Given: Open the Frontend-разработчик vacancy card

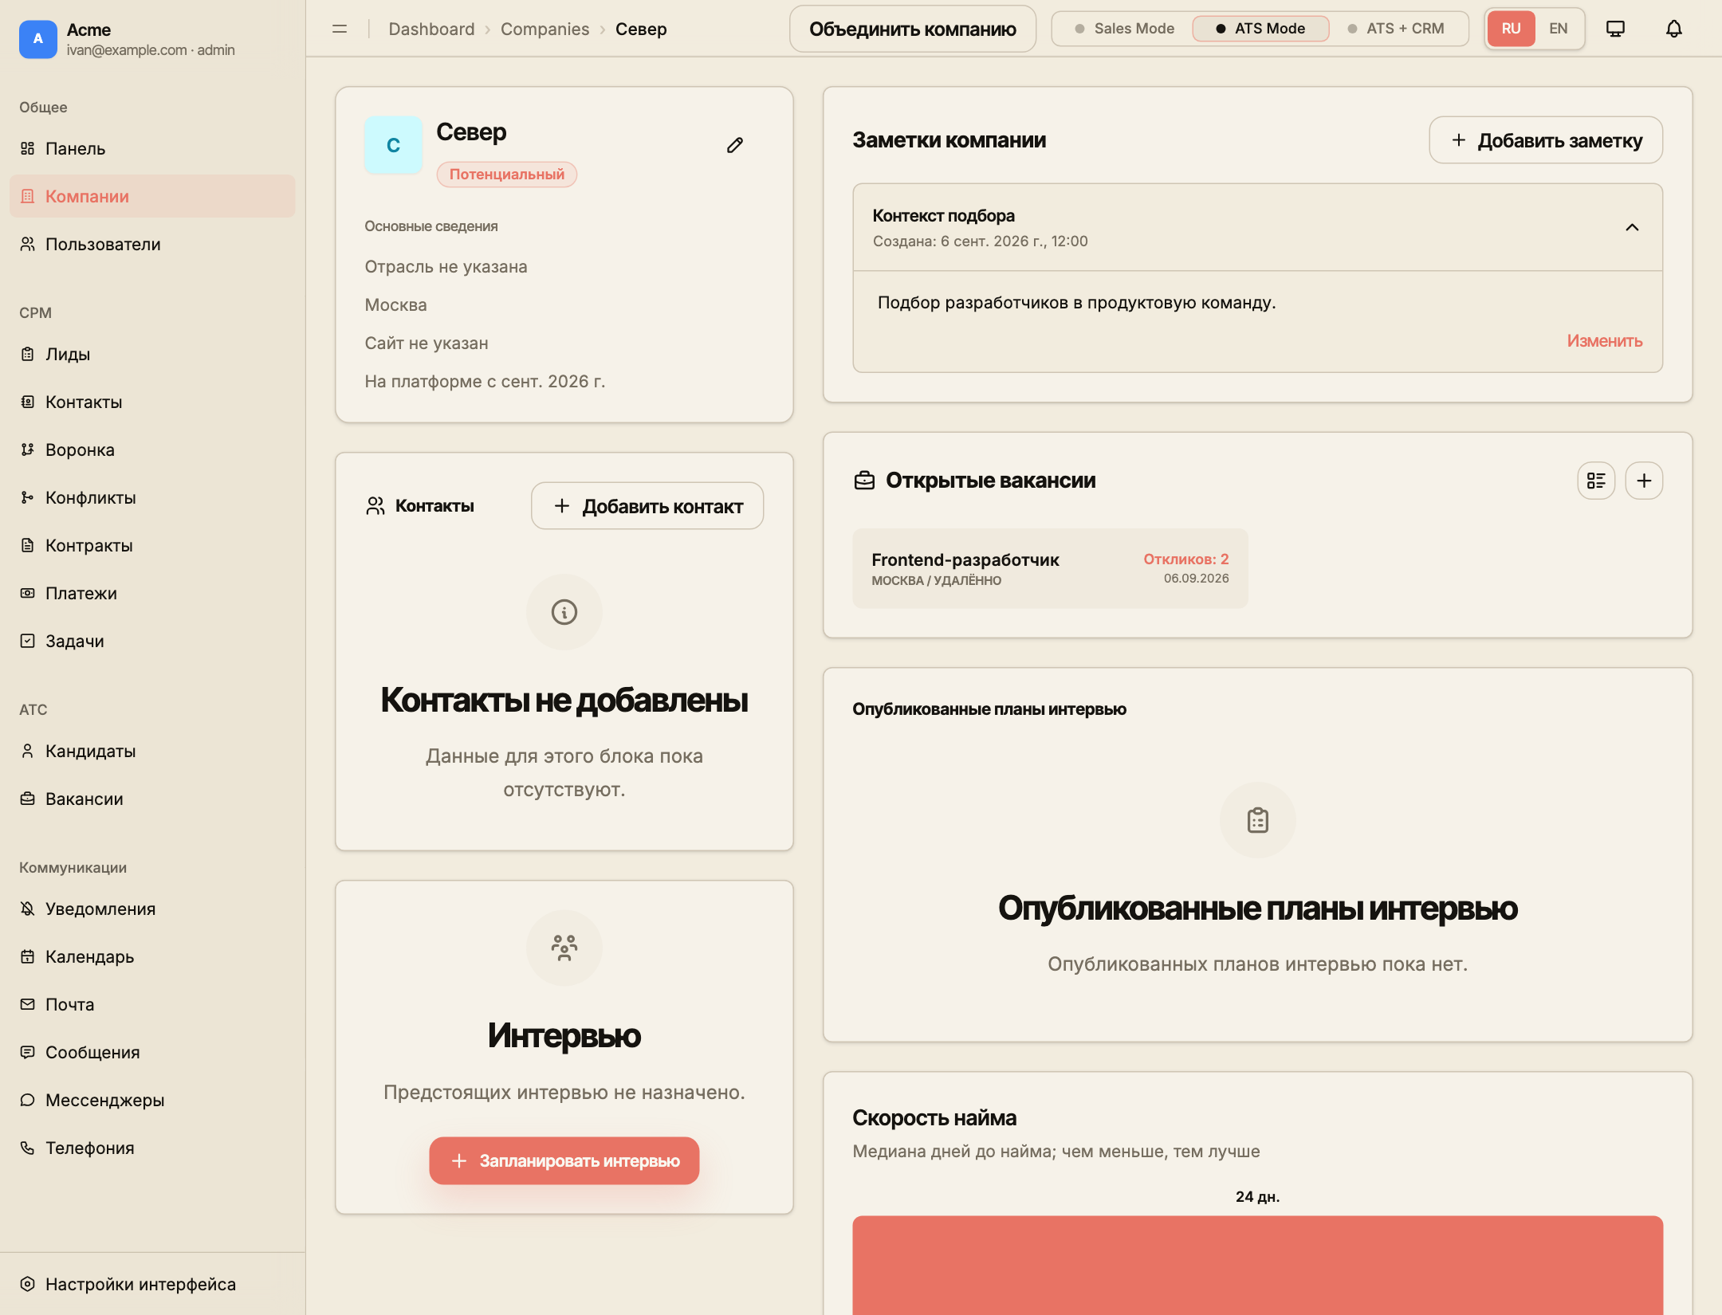Looking at the screenshot, I should pos(1050,568).
